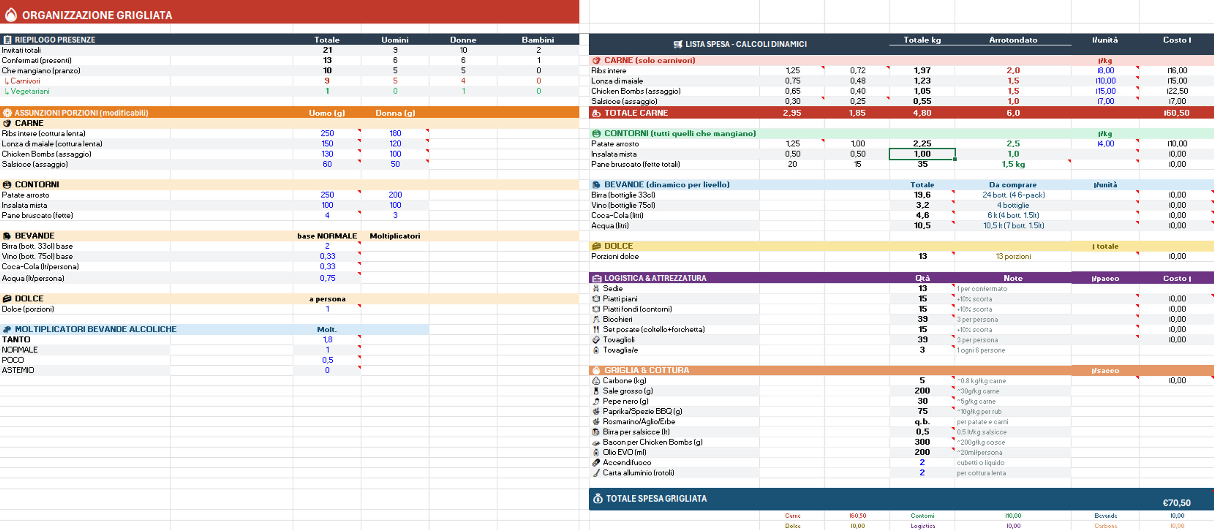Click the icon beside BEVANDE (dinamico per livello)
The height and width of the screenshot is (530, 1214).
[596, 185]
